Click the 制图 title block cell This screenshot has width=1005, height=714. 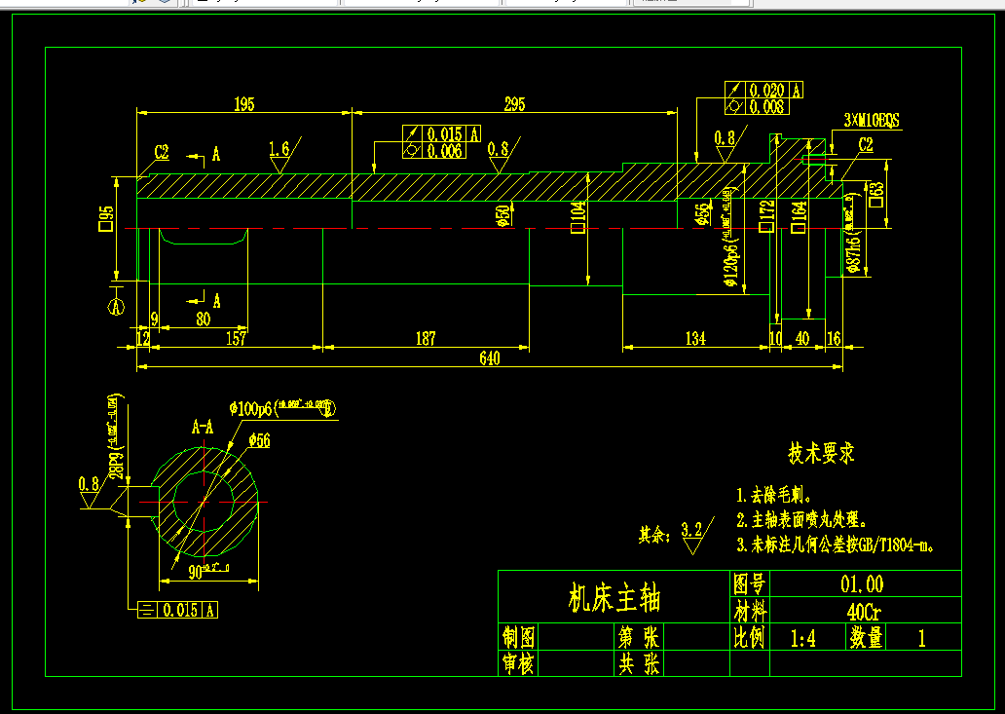[x=518, y=638]
